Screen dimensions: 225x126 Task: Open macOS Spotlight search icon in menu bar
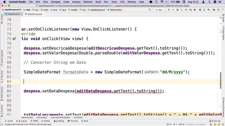click(210, 2)
